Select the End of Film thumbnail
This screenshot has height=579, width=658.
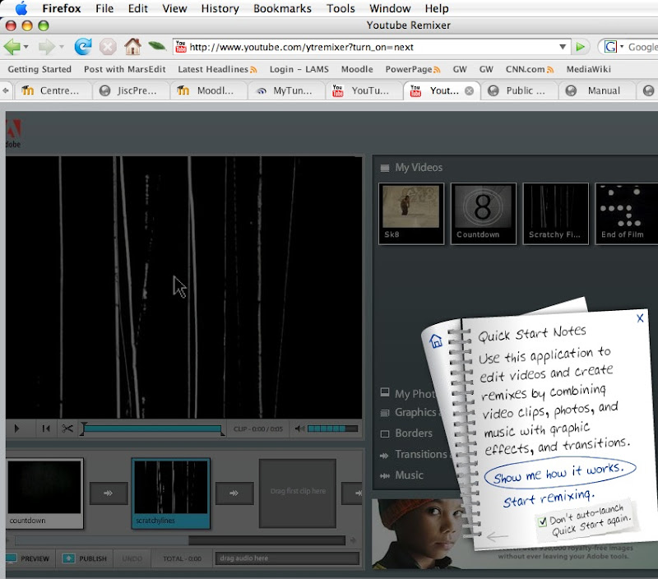[x=627, y=214]
